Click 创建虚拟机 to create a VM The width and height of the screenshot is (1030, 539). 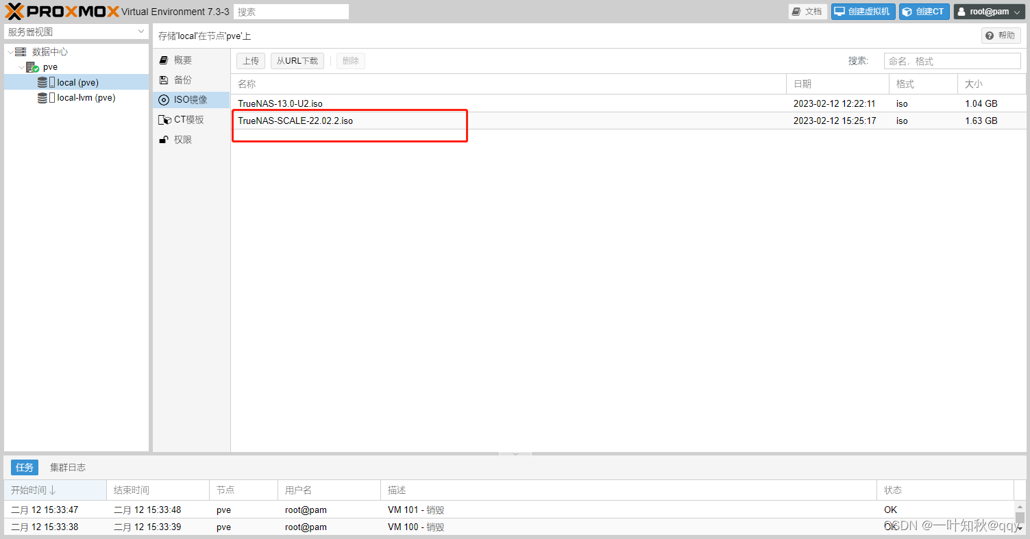coord(863,12)
